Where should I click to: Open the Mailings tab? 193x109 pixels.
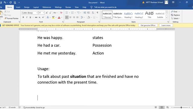tap(58, 7)
